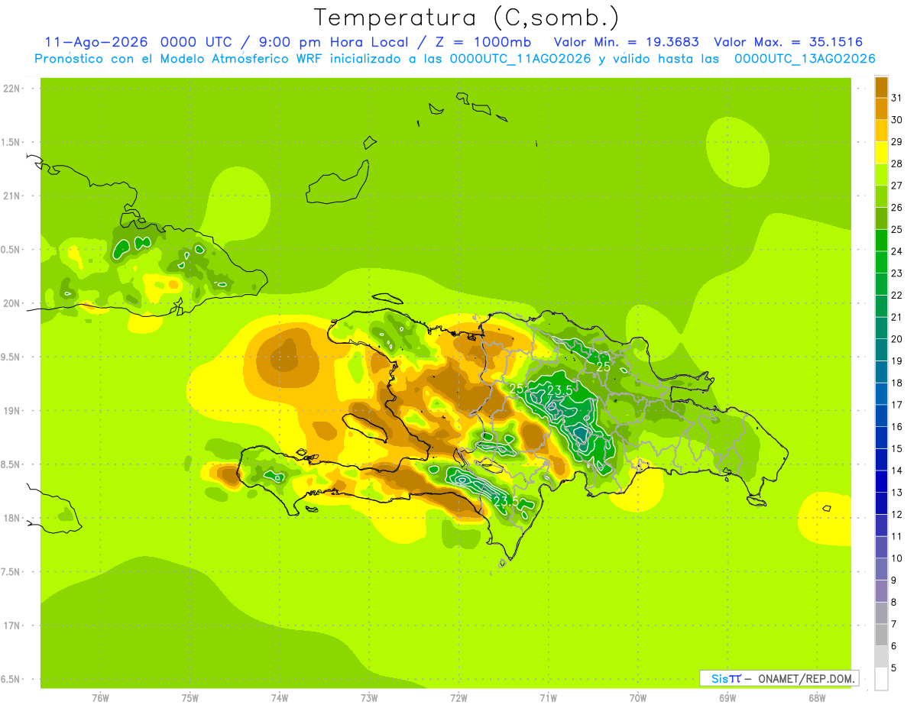Click the title 'Temperatura (C,somb.)'
The image size is (917, 708).
(466, 18)
